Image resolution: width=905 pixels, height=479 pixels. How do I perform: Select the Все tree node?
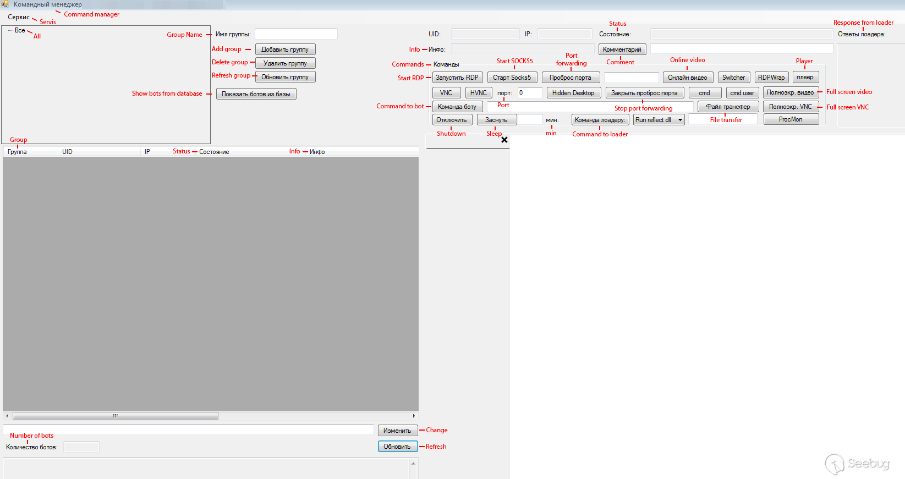pos(20,30)
